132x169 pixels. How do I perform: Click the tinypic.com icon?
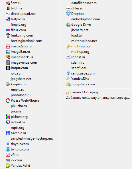tap(8, 144)
